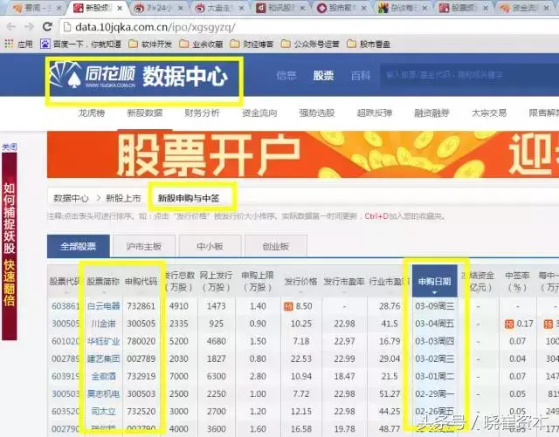Screen dimensions: 559x437
Task: Open the 百度一下 paw bookmark
Action: [x=45, y=44]
